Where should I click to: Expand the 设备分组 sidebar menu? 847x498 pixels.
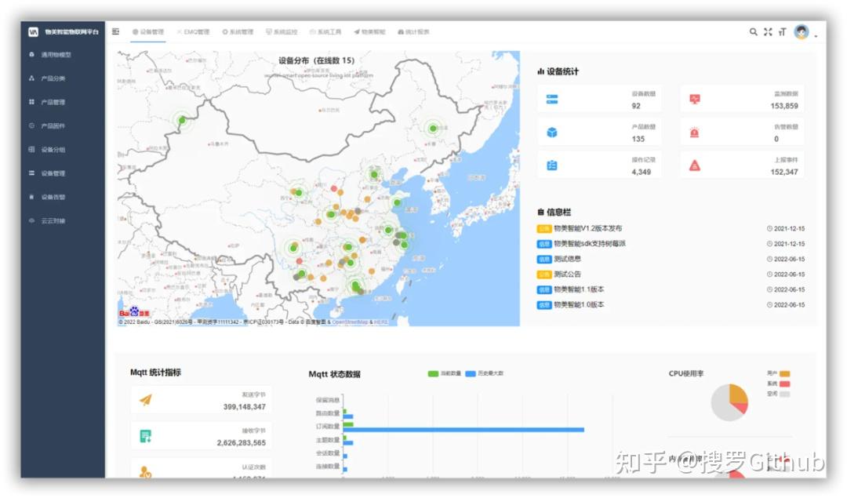53,149
